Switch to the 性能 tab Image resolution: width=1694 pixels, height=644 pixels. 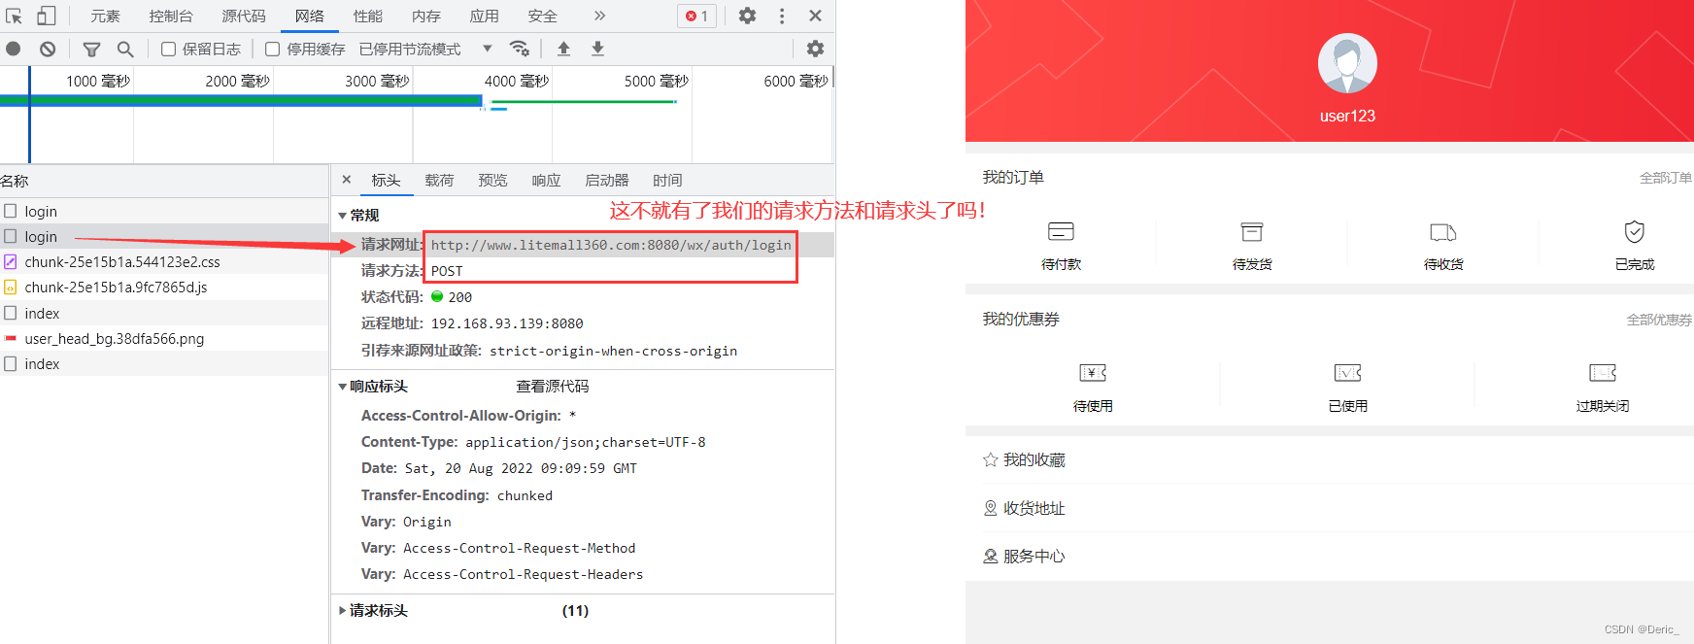pos(368,16)
